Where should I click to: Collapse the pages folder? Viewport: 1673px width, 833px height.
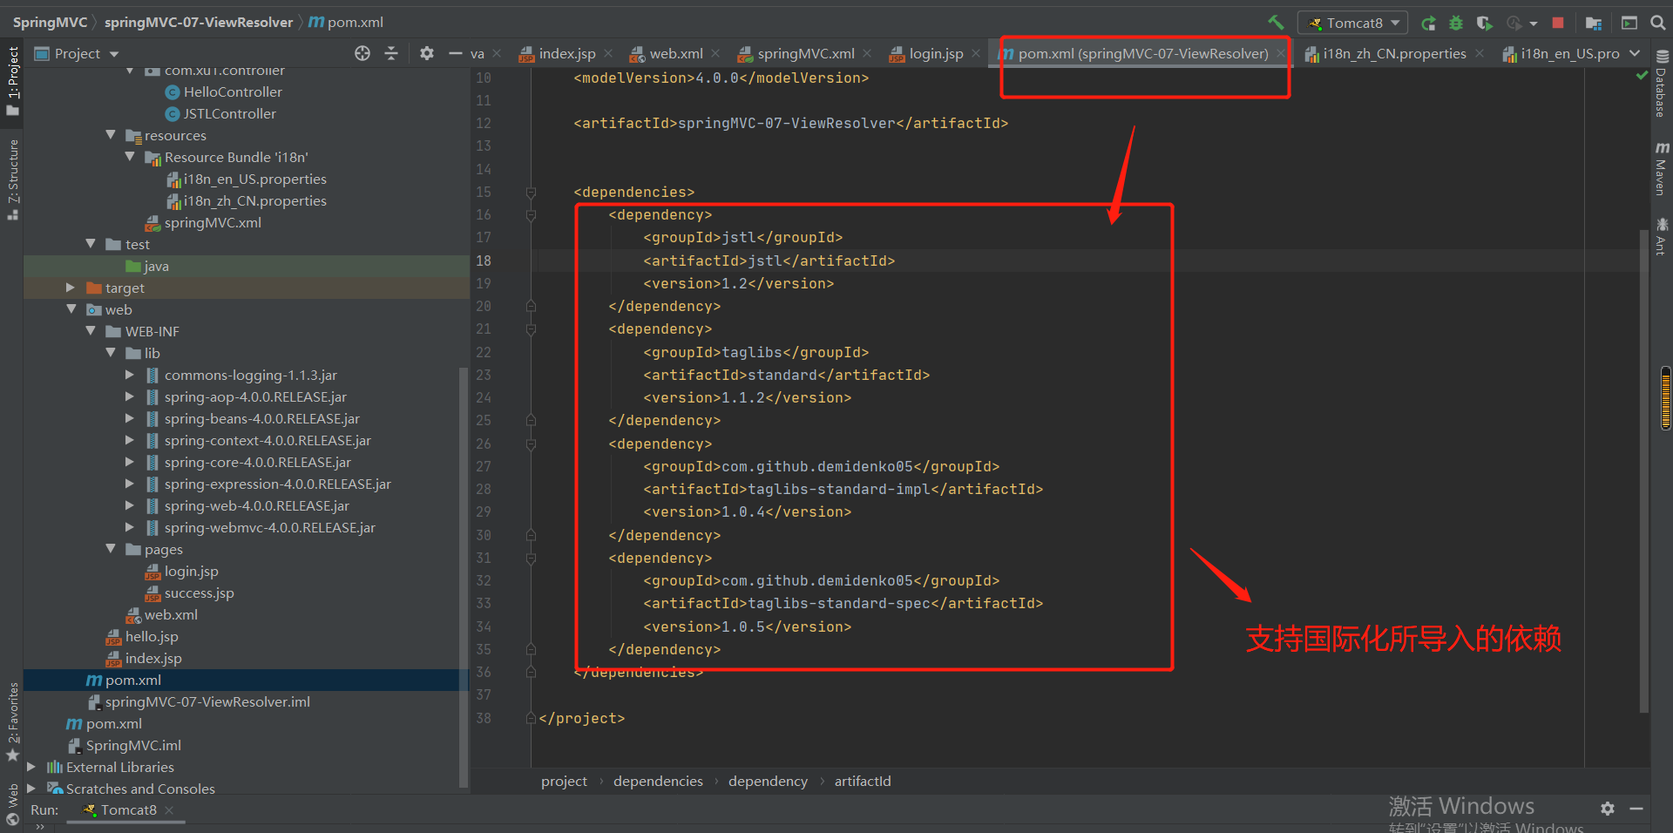(110, 549)
